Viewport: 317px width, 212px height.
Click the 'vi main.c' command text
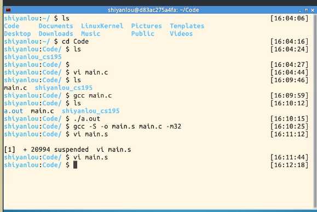pyautogui.click(x=90, y=72)
